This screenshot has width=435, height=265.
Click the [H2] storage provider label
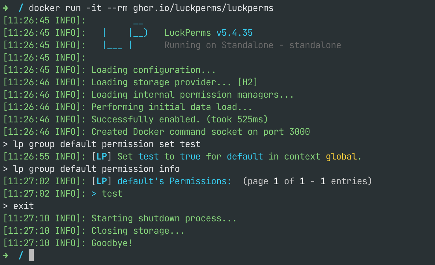[247, 82]
